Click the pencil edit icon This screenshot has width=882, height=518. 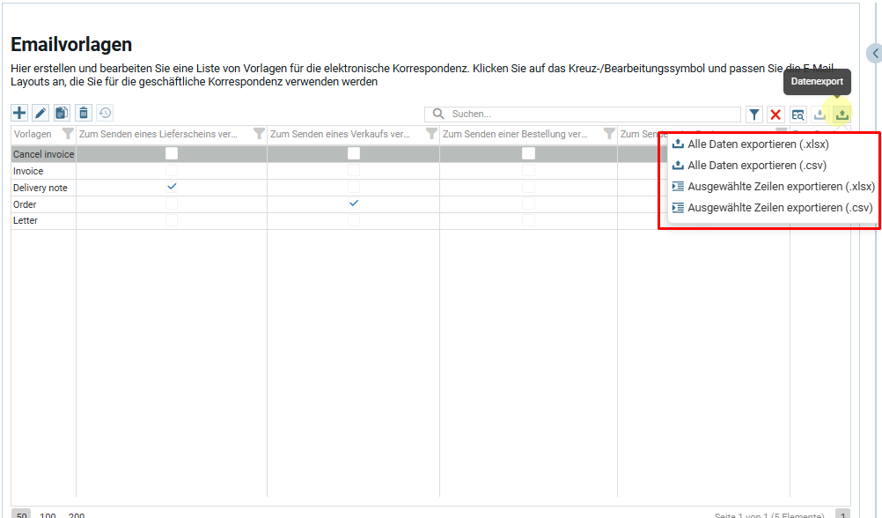[x=40, y=113]
